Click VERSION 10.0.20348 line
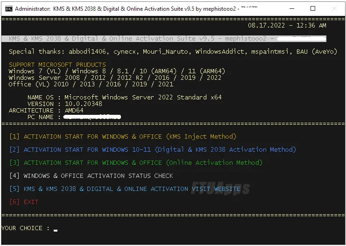Viewport: 346px width, 246px height. (x=64, y=104)
